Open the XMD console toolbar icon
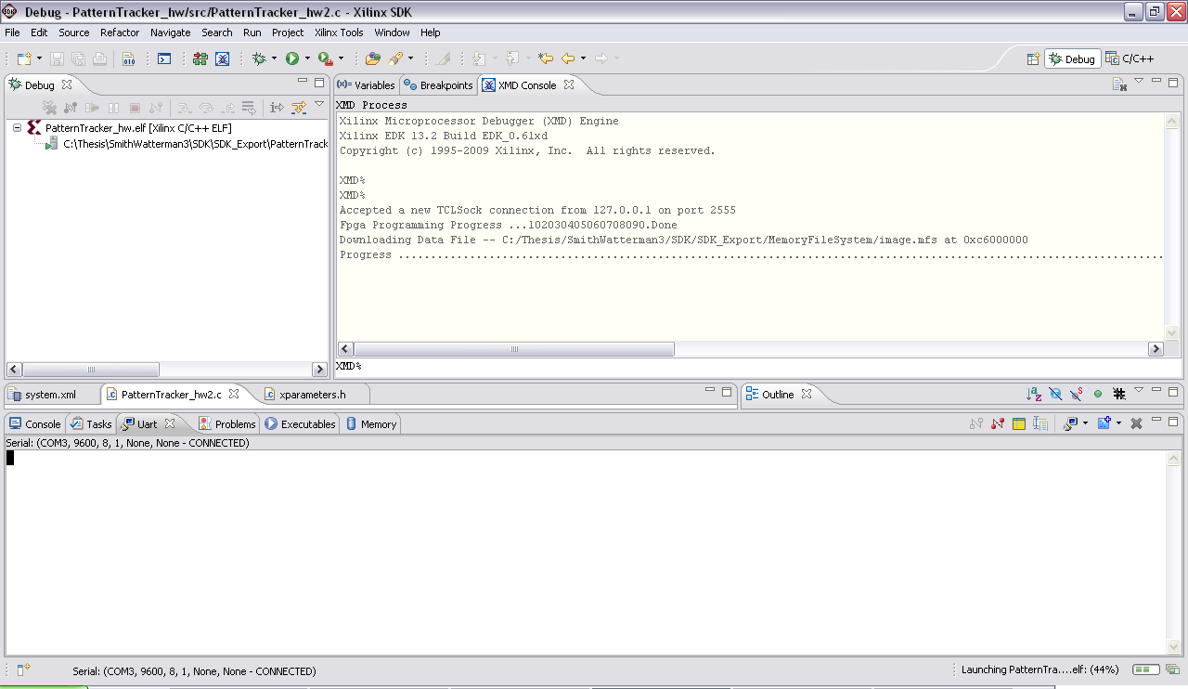This screenshot has width=1188, height=689. click(223, 58)
